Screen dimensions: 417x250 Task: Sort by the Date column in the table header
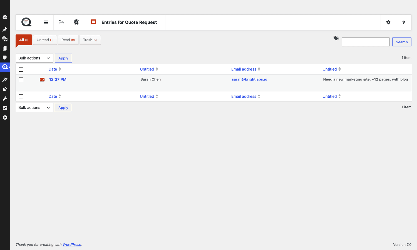point(55,69)
